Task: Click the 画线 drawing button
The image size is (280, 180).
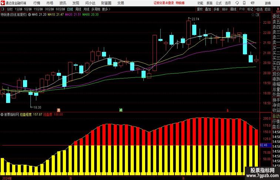Action: 233,9
